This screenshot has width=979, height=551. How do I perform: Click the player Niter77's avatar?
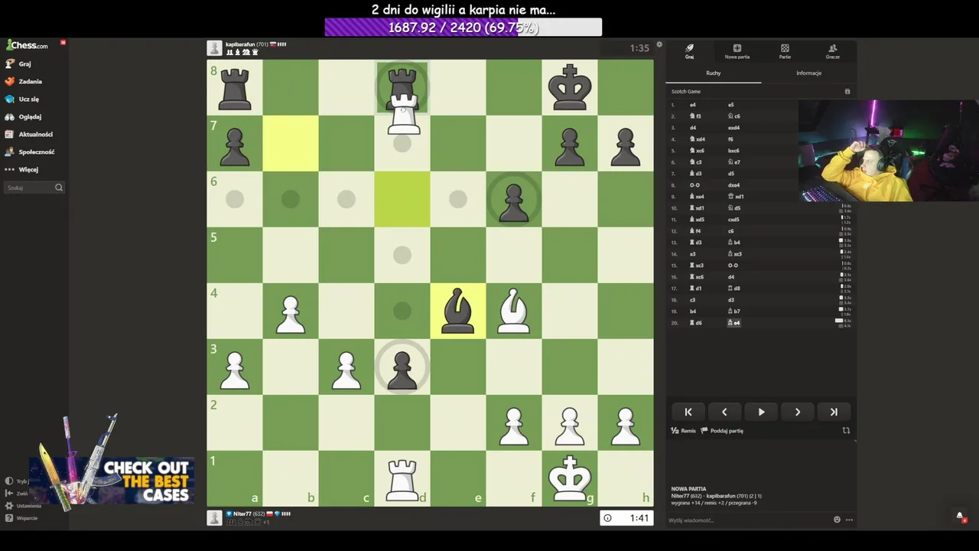pos(214,518)
